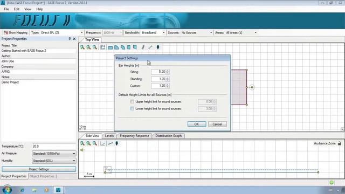Select the Top View tab

pyautogui.click(x=92, y=39)
